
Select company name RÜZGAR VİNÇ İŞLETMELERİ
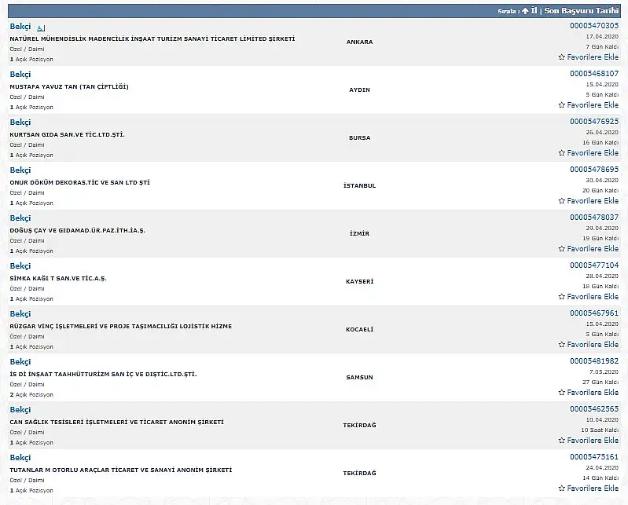[x=120, y=327]
